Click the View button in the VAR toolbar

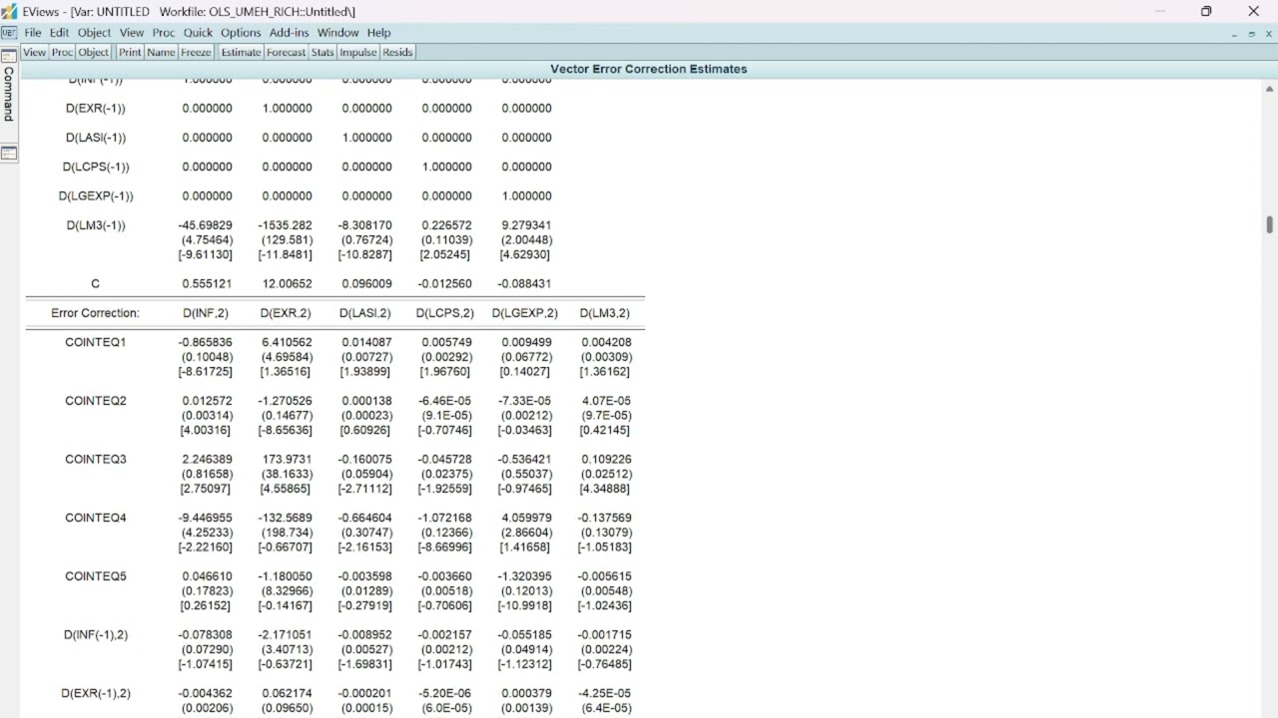[34, 52]
